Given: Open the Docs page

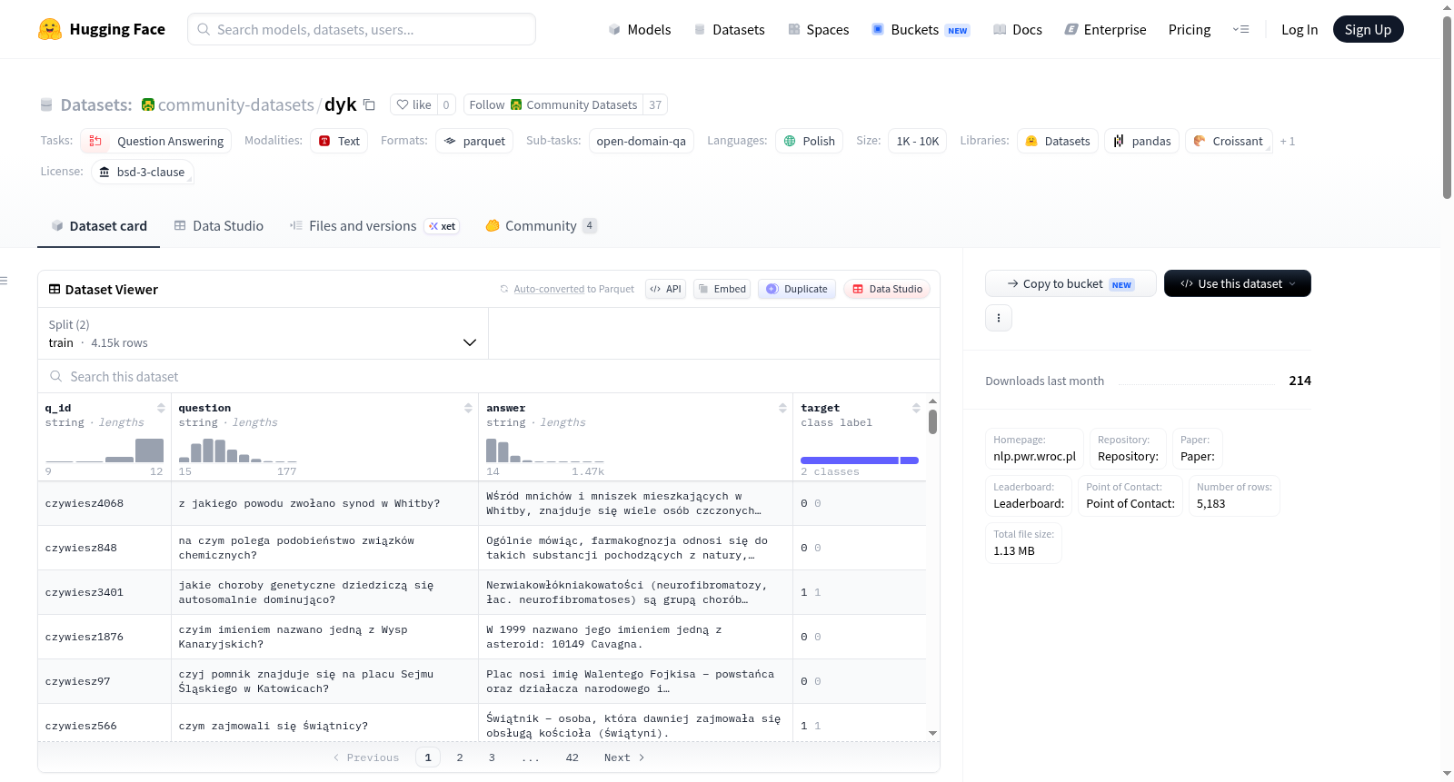Looking at the screenshot, I should pos(1018,30).
